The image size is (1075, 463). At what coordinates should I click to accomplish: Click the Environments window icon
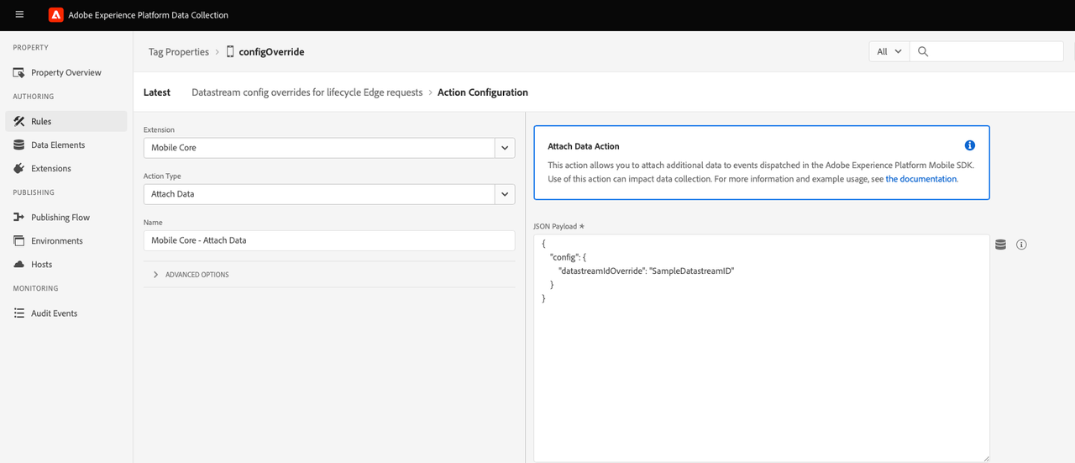tap(19, 241)
